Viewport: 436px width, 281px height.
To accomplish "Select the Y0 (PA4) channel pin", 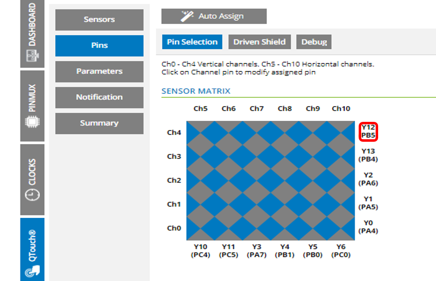I will [368, 227].
